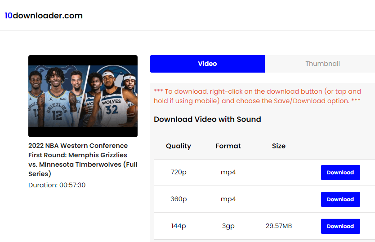The width and height of the screenshot is (375, 242).
Task: Open the Thumbnail tab
Action: click(x=322, y=64)
